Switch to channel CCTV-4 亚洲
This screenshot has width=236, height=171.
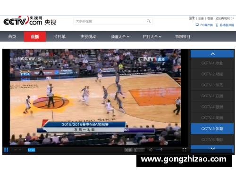tap(212, 96)
